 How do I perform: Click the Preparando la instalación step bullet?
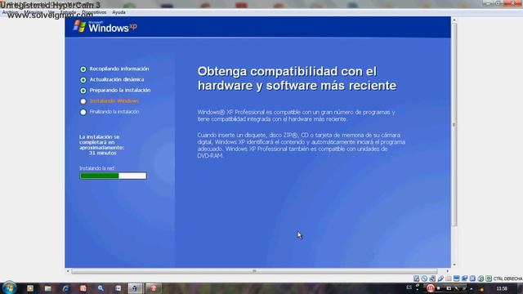[x=83, y=91]
